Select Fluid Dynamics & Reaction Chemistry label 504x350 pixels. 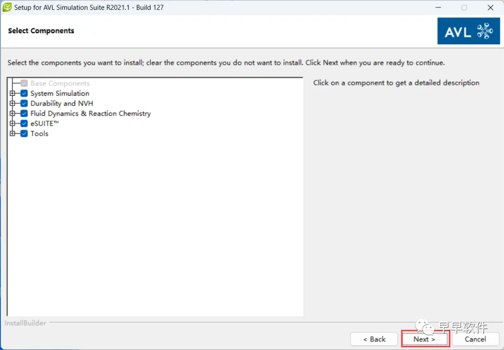tap(91, 113)
